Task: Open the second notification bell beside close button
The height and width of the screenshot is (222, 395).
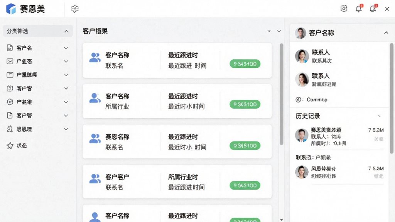Action: [x=373, y=8]
